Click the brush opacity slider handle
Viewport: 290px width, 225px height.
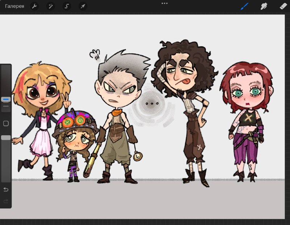pyautogui.click(x=6, y=138)
